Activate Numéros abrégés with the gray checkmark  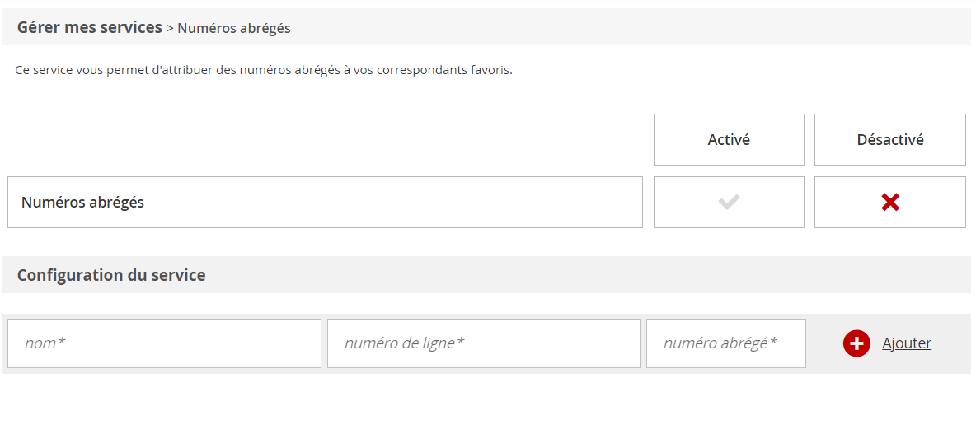tap(729, 202)
